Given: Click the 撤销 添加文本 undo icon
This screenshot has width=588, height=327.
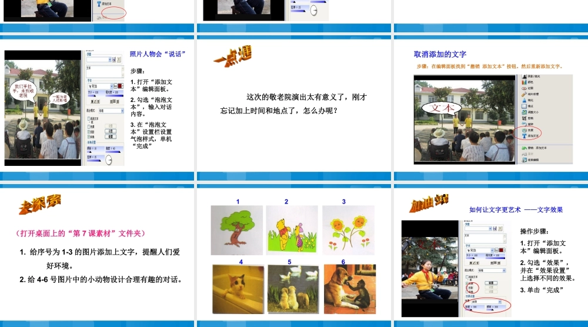Looking at the screenshot, I should click(x=524, y=148).
